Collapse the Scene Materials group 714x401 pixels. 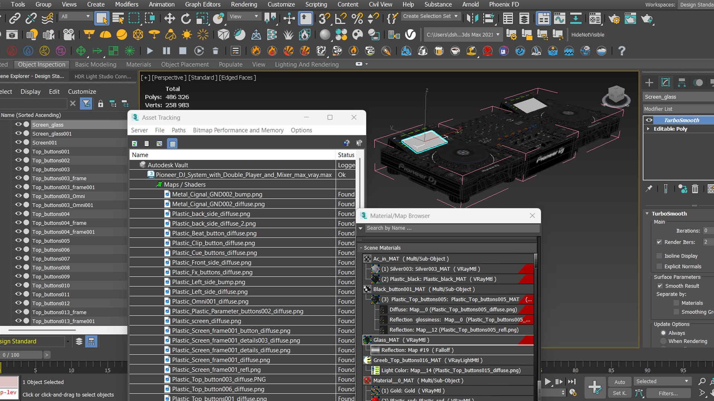[x=361, y=248]
